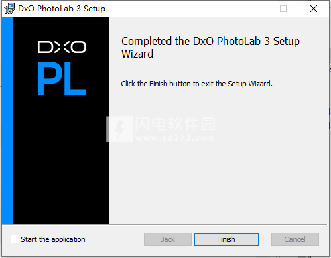Click the white DxO logo
Image resolution: width=331 pixels, height=258 pixels.
62,47
